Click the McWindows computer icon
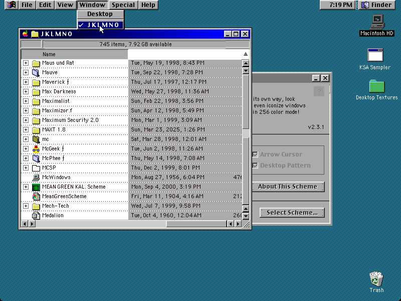Screen dimensions: 401x301 36,178
